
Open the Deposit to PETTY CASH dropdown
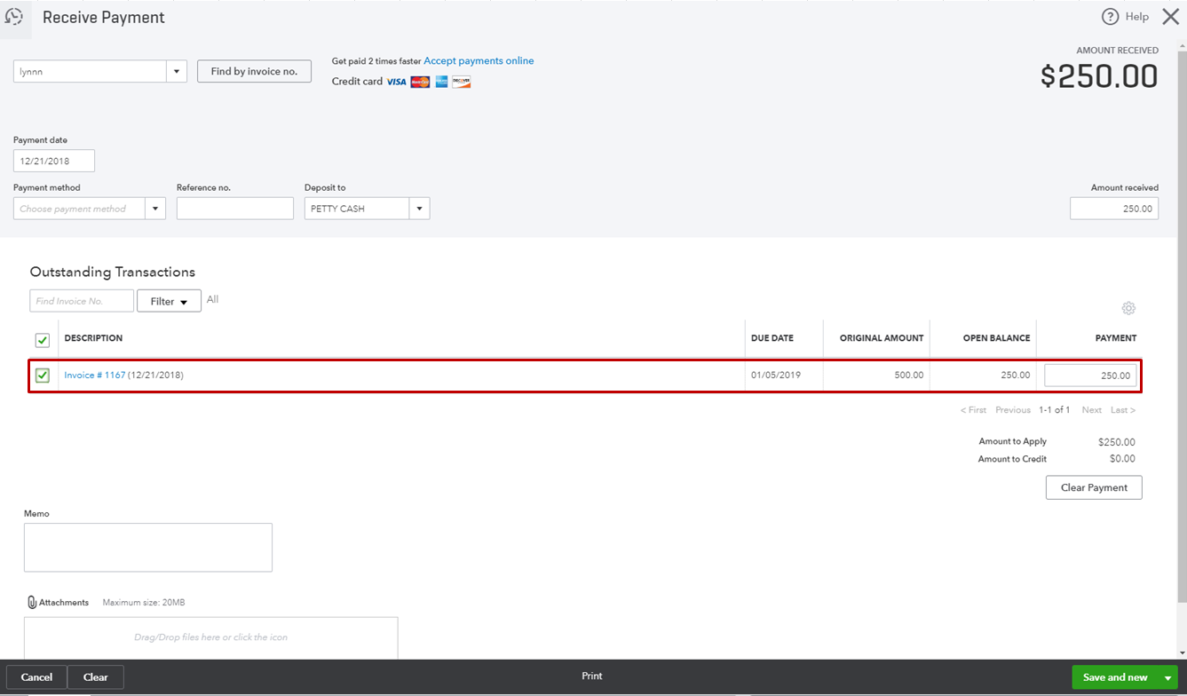(420, 209)
